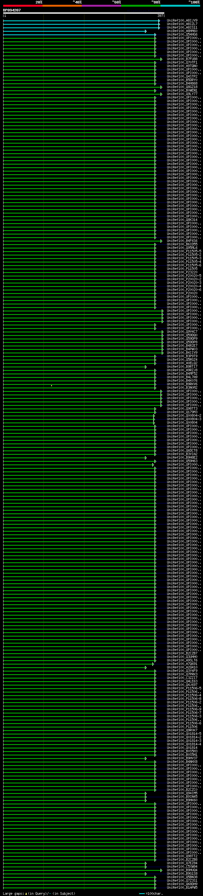This screenshot has width=203, height=896.
Task: Select hit UniRef100_C3ZZI7
Action: [182, 678]
